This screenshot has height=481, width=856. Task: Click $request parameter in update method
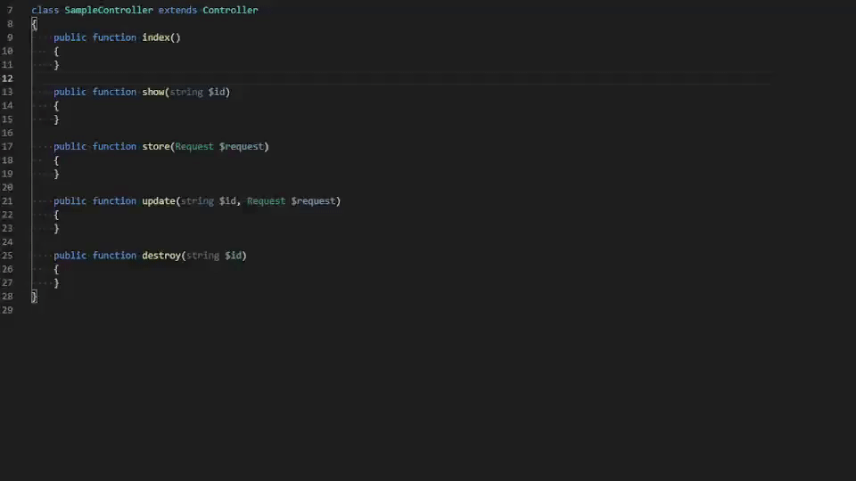point(313,200)
